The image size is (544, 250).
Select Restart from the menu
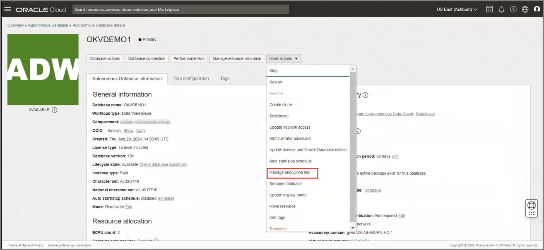click(308, 82)
